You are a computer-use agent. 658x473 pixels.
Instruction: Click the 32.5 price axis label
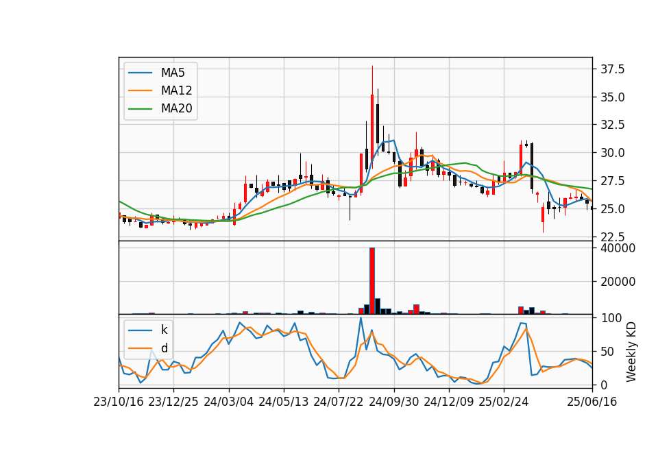pyautogui.click(x=613, y=125)
